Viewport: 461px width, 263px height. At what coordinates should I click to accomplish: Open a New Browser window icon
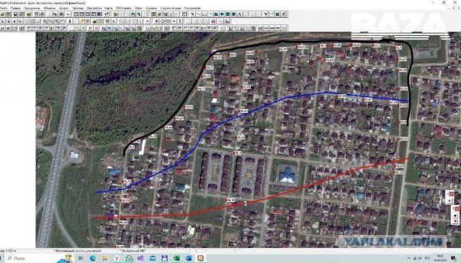[76, 14]
